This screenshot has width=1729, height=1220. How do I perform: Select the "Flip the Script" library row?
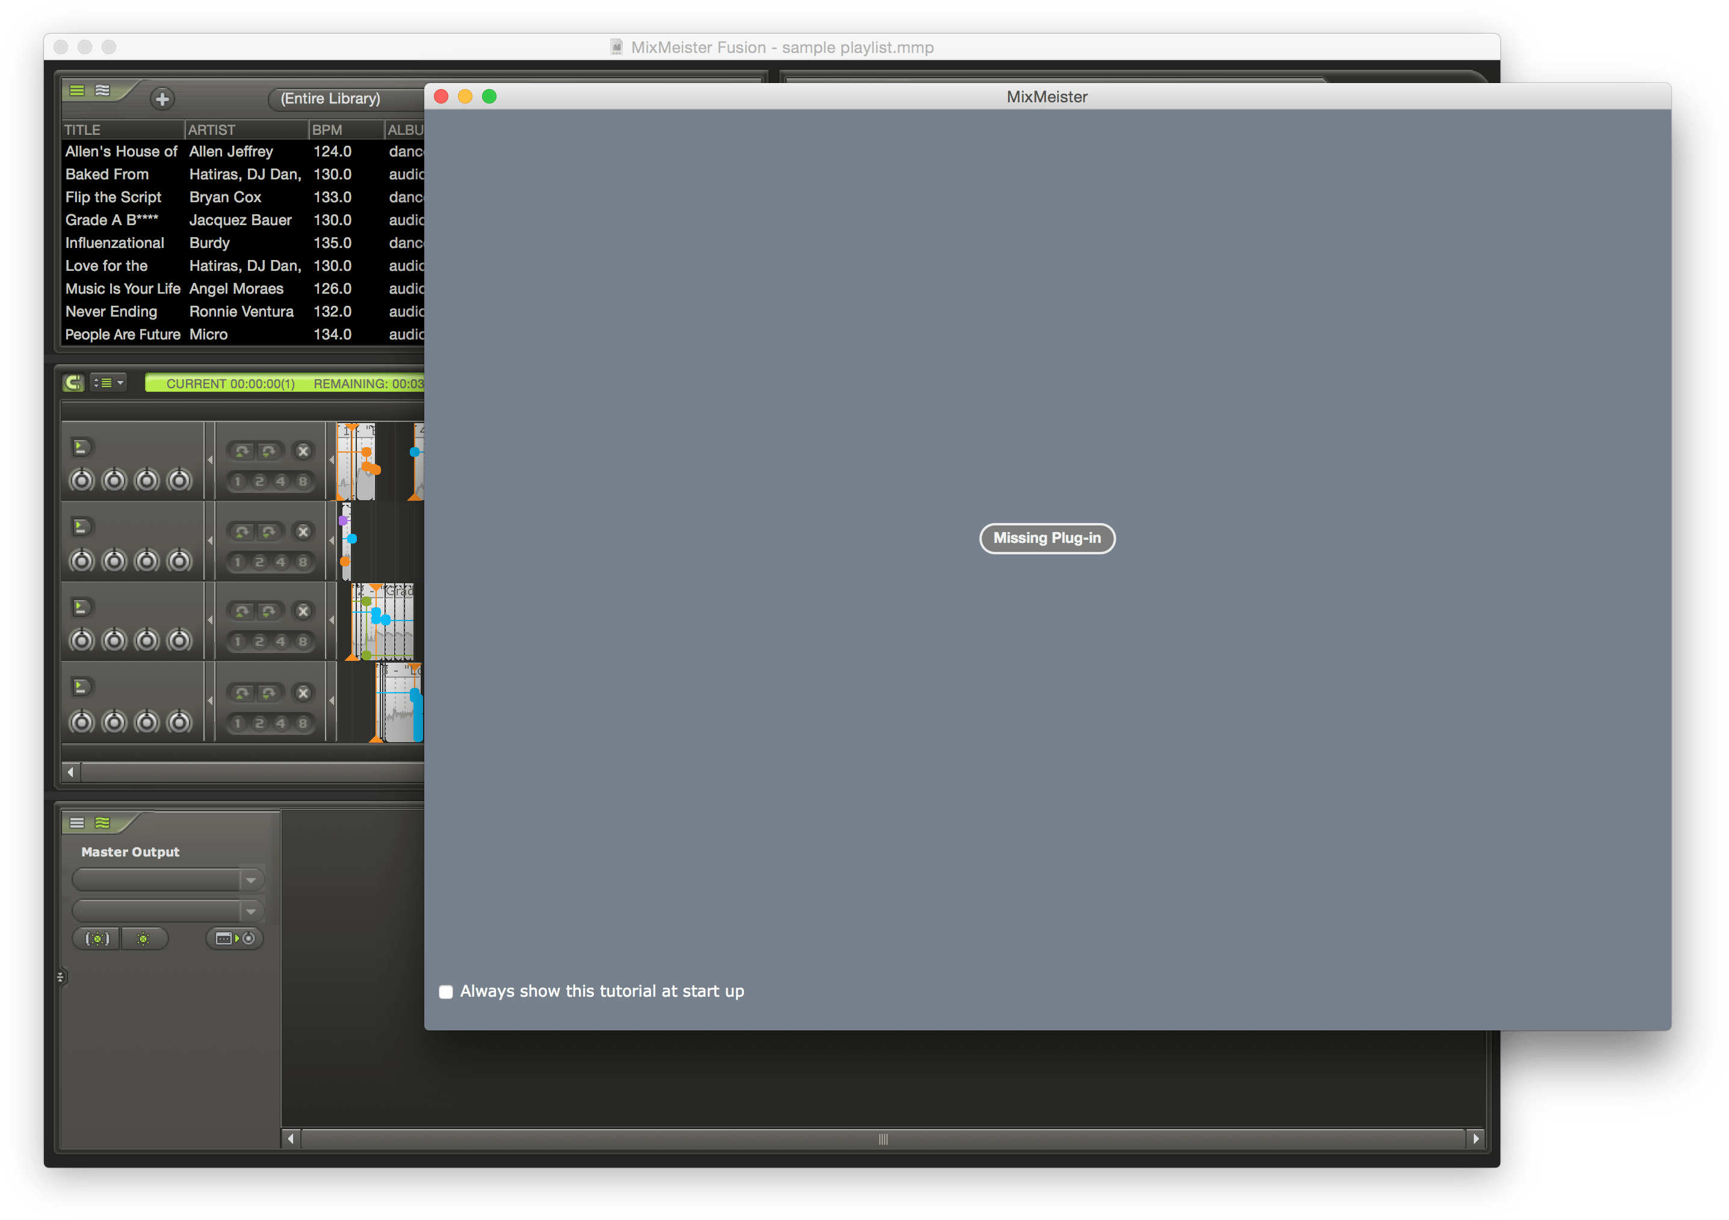coord(243,197)
